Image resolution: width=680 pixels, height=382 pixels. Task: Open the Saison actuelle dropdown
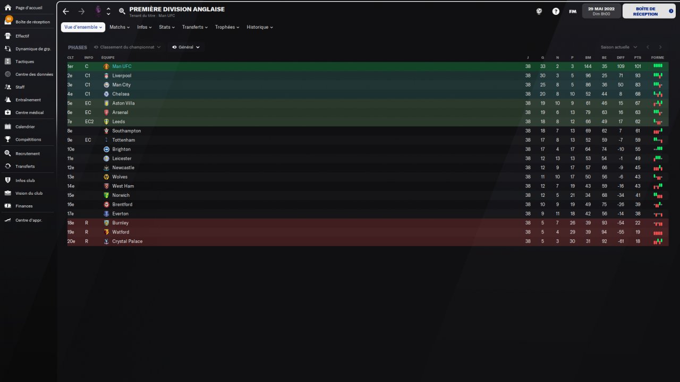[618, 47]
